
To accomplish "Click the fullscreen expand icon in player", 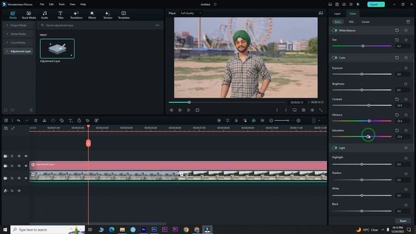I will [320, 110].
